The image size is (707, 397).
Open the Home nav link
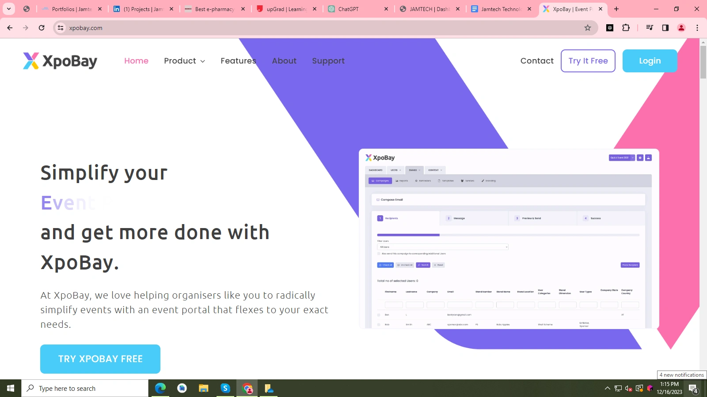(x=136, y=61)
